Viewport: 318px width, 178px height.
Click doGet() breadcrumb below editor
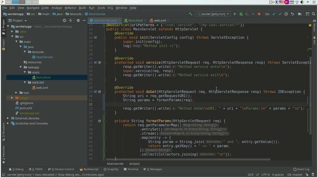tap(134, 164)
